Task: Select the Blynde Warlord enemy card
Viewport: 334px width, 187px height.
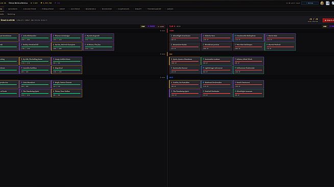Action: coord(280,46)
